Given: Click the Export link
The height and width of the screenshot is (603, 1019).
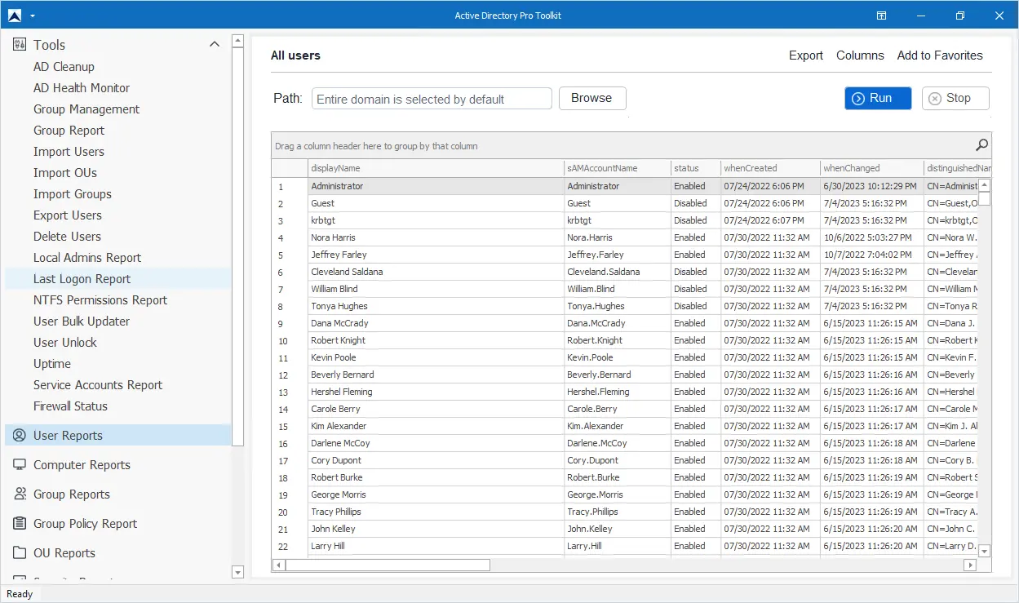Looking at the screenshot, I should (806, 55).
